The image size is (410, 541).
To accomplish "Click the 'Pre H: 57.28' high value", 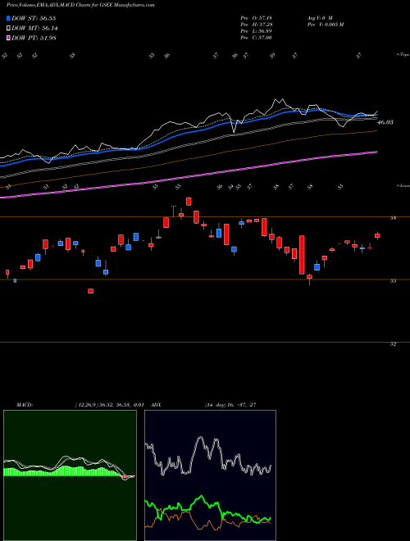I will pos(256,25).
